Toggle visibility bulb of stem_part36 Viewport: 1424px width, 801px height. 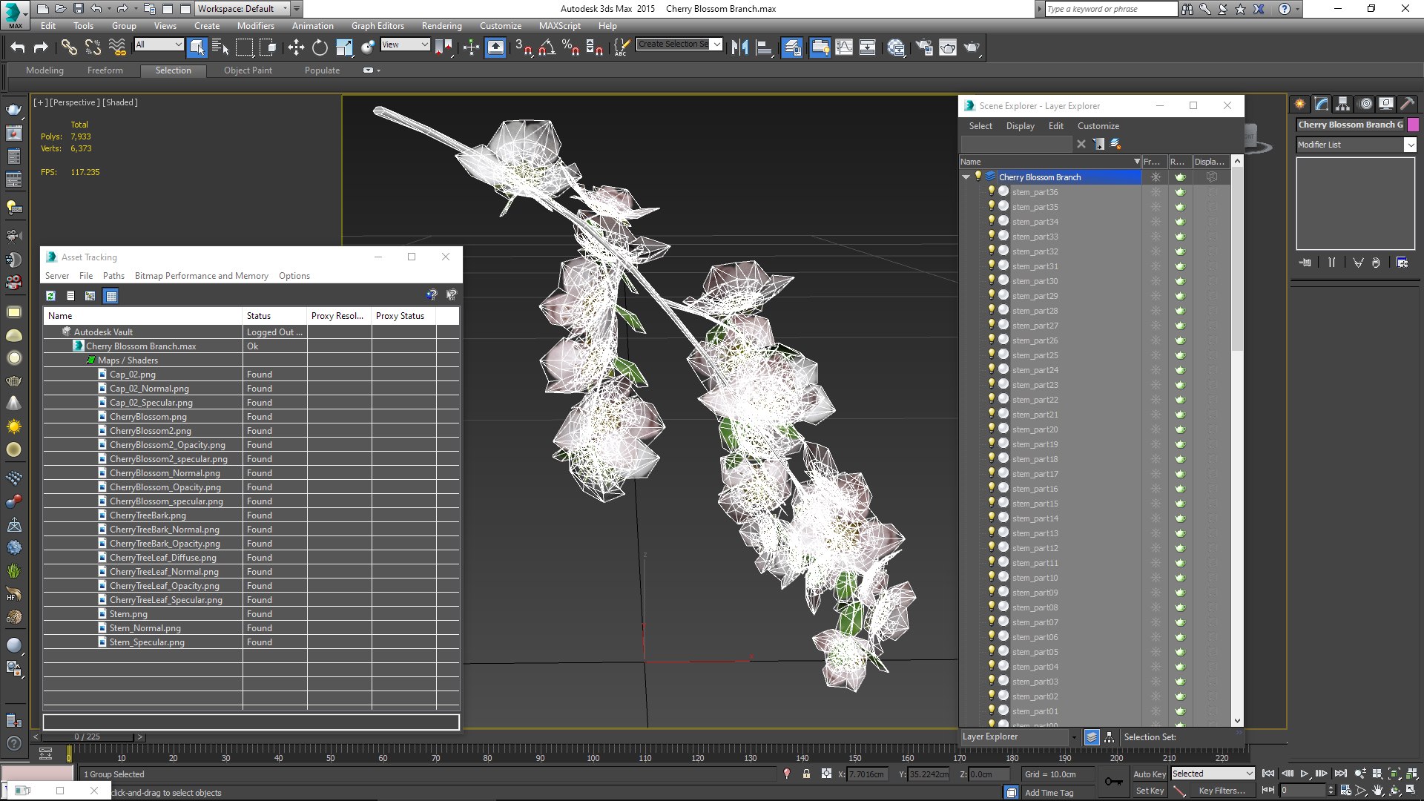point(992,191)
